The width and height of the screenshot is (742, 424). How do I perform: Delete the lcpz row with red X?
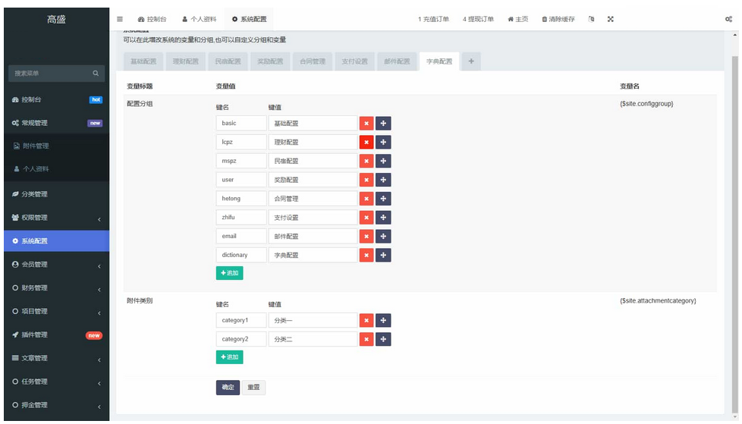click(x=366, y=142)
